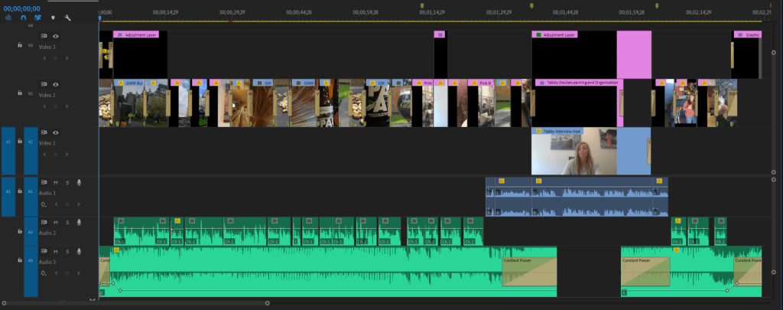
Task: Click the nest sequences insert icon
Action: (x=8, y=17)
